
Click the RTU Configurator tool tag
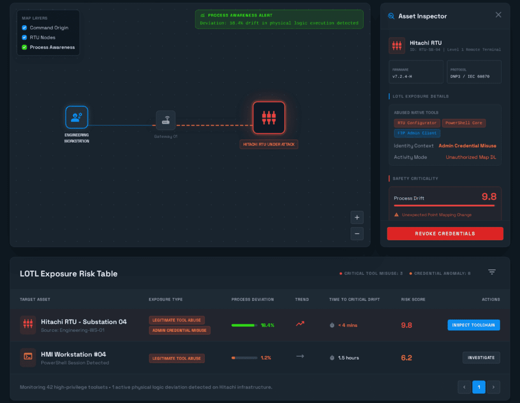[x=417, y=123]
